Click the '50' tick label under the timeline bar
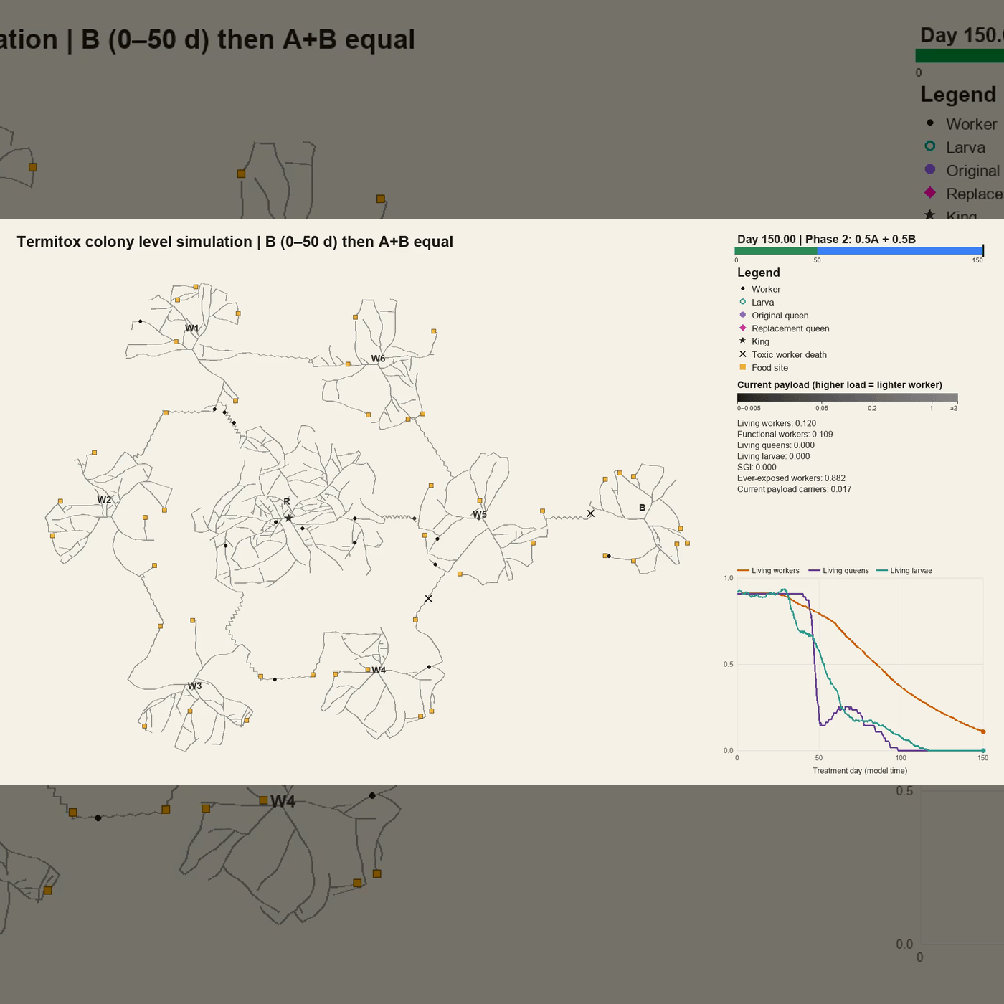The image size is (1004, 1004). tap(818, 260)
